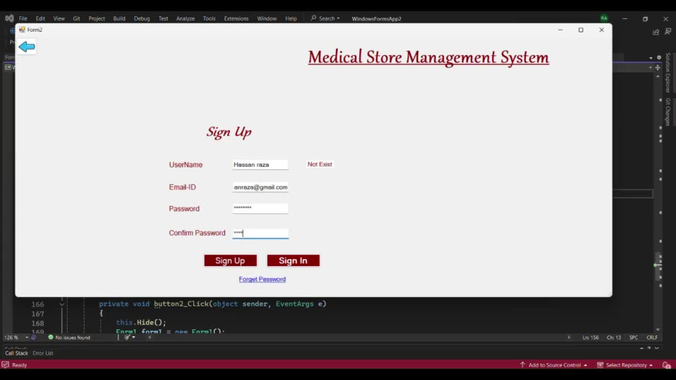Click the Sign In button
This screenshot has height=380, width=676.
293,261
